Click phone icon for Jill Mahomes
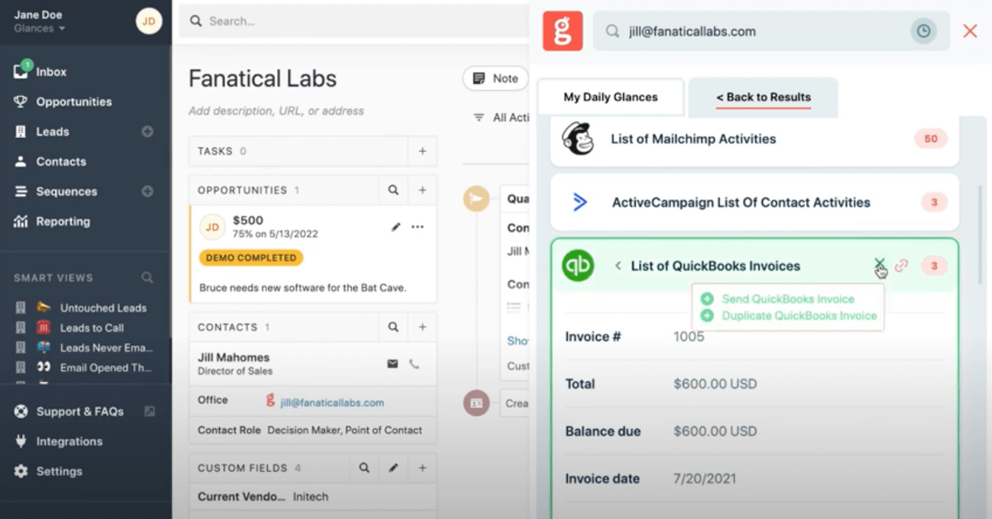Screen dimensions: 992x519 click(x=414, y=364)
